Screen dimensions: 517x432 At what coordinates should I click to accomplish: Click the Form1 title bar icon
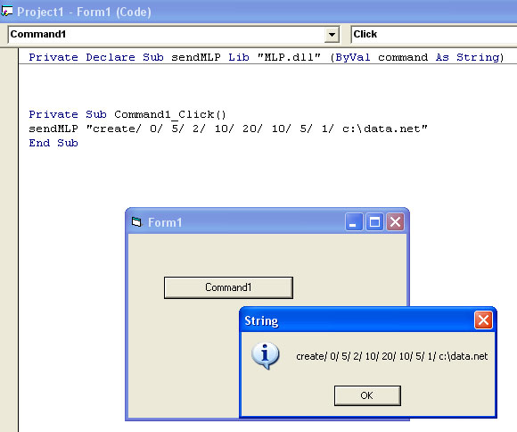[x=136, y=222]
